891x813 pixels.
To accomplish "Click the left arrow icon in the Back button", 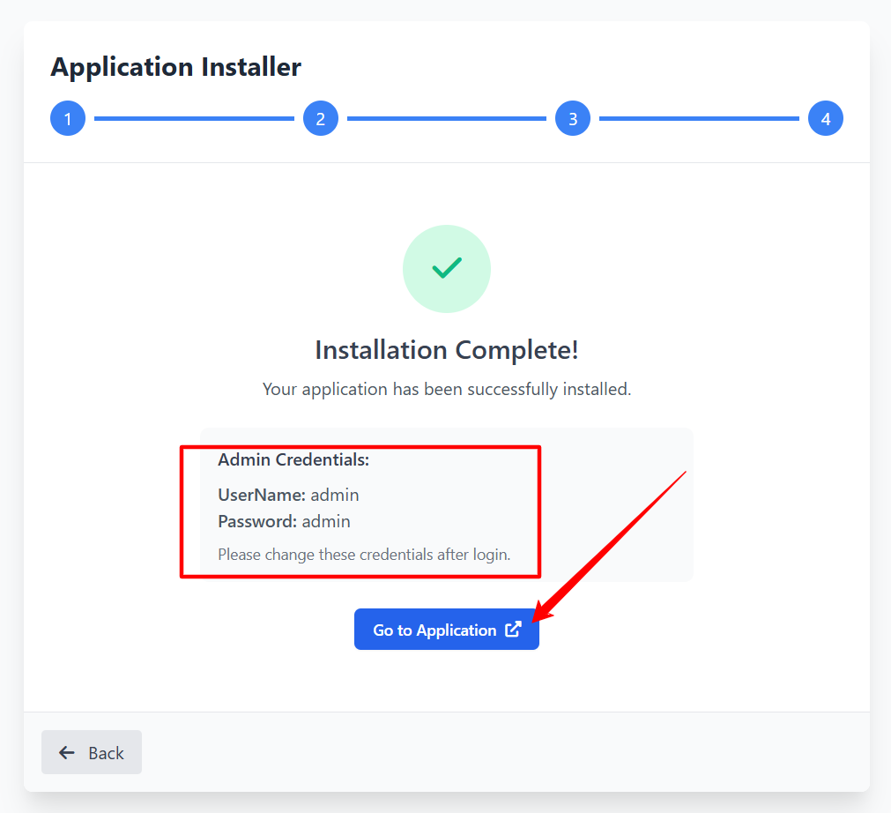I will tap(67, 752).
